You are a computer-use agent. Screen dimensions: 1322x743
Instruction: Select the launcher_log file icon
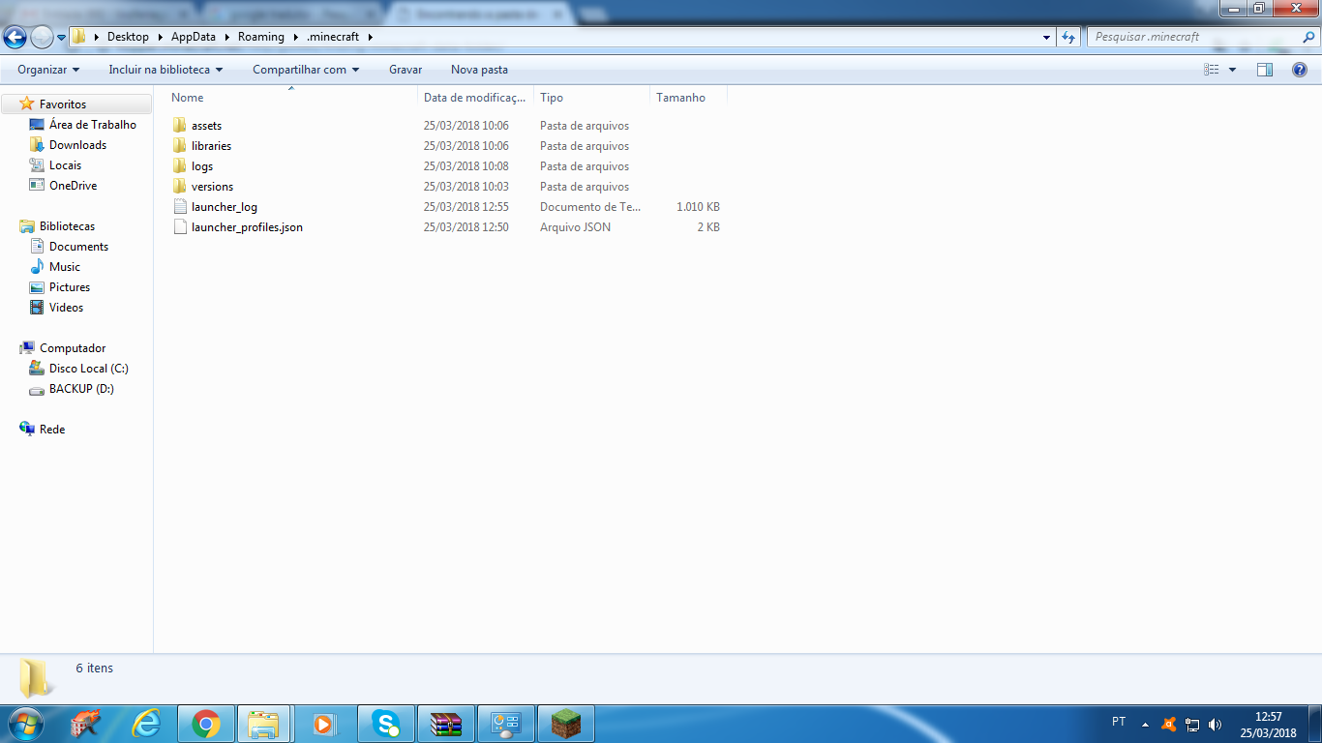[x=179, y=207]
